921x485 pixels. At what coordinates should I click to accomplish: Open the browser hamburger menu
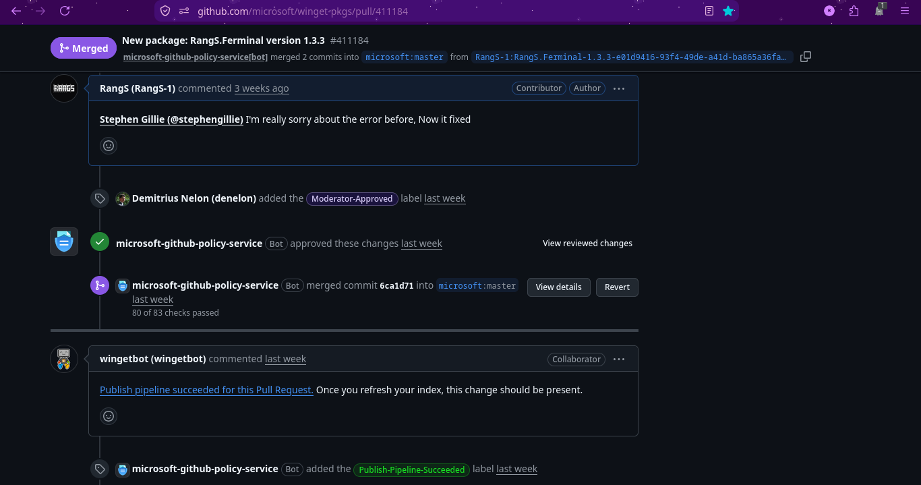pyautogui.click(x=905, y=11)
